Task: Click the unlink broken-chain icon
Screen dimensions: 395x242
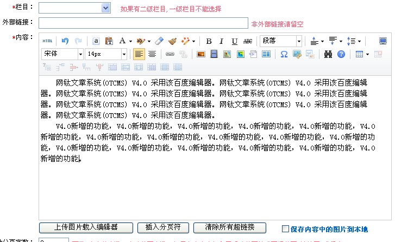Action: coord(183,54)
